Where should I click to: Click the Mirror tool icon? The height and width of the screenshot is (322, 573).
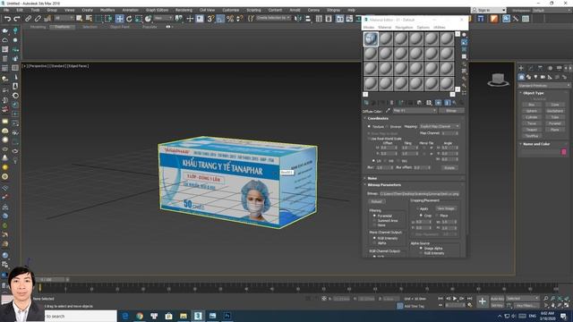[x=298, y=19]
